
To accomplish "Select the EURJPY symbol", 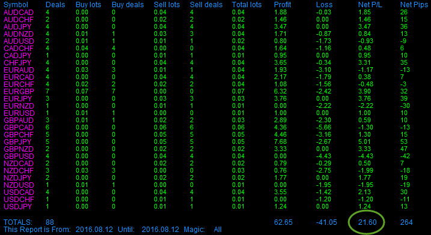I will click(18, 98).
